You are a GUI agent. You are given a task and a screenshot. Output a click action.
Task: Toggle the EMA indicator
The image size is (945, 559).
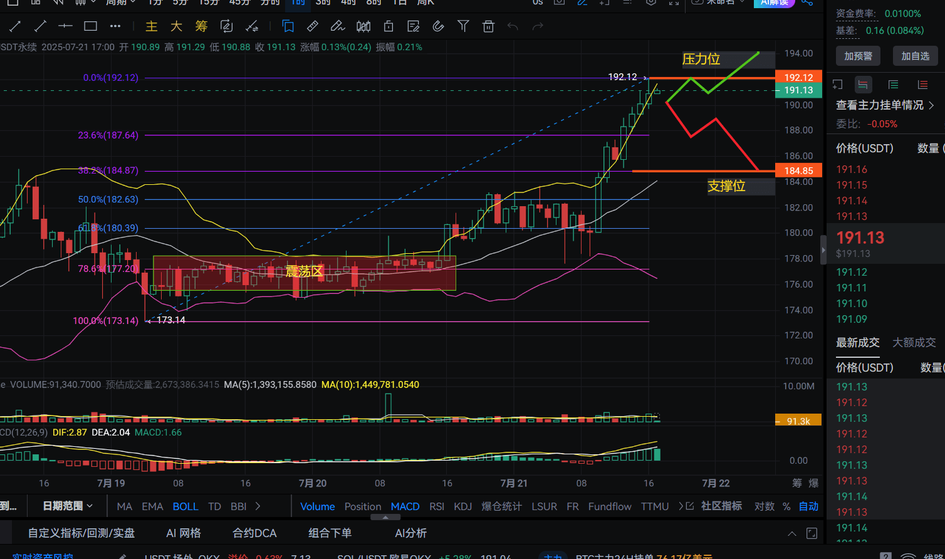click(x=152, y=506)
